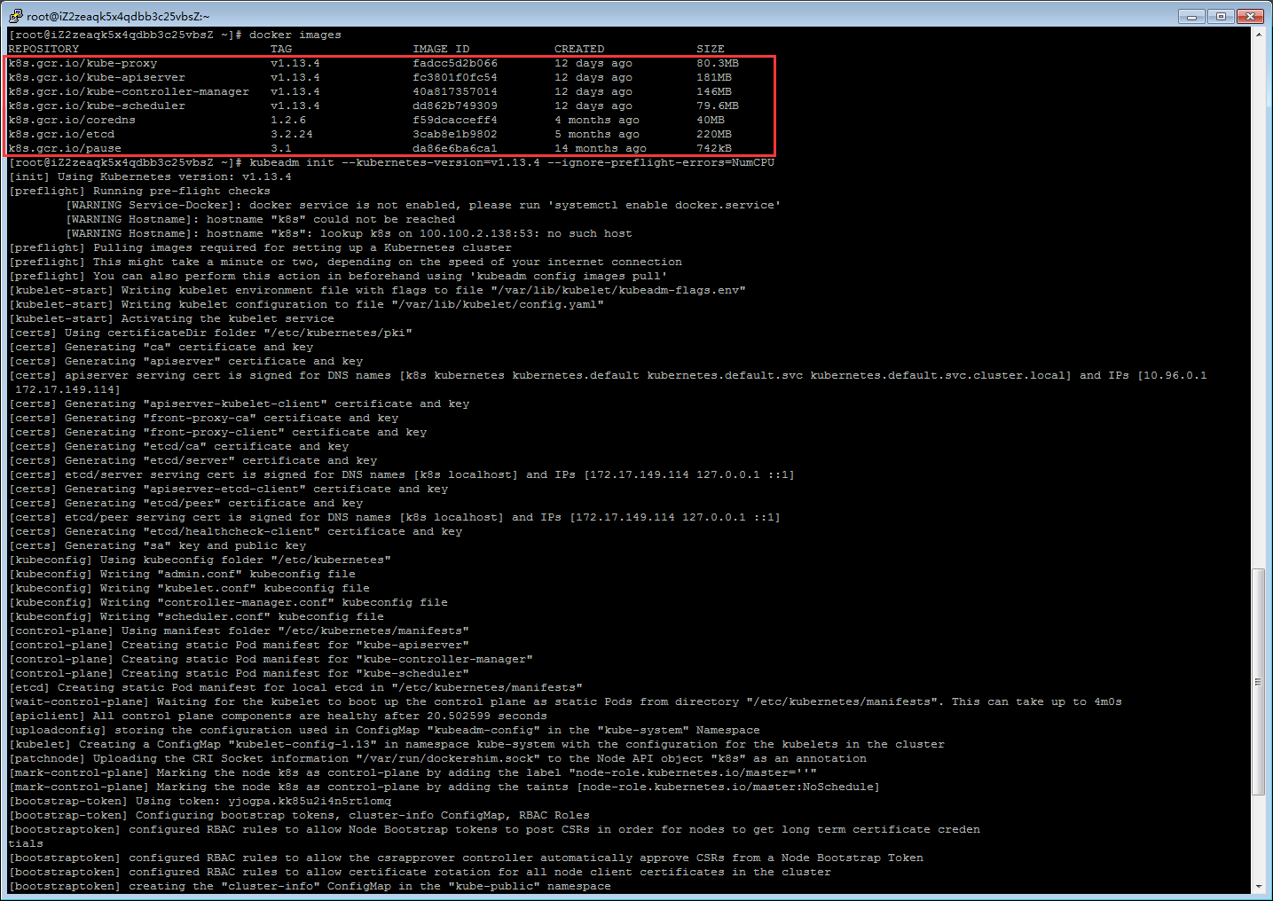Click the "SIZE" column header
The height and width of the screenshot is (901, 1273).
point(711,49)
